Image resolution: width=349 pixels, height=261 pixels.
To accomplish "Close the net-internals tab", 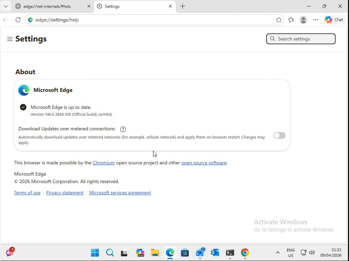I will (89, 6).
